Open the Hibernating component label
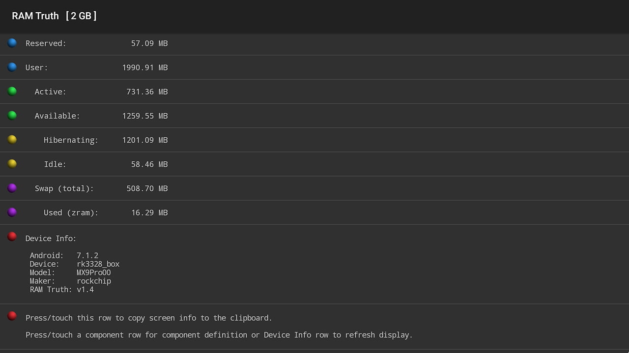 point(71,140)
